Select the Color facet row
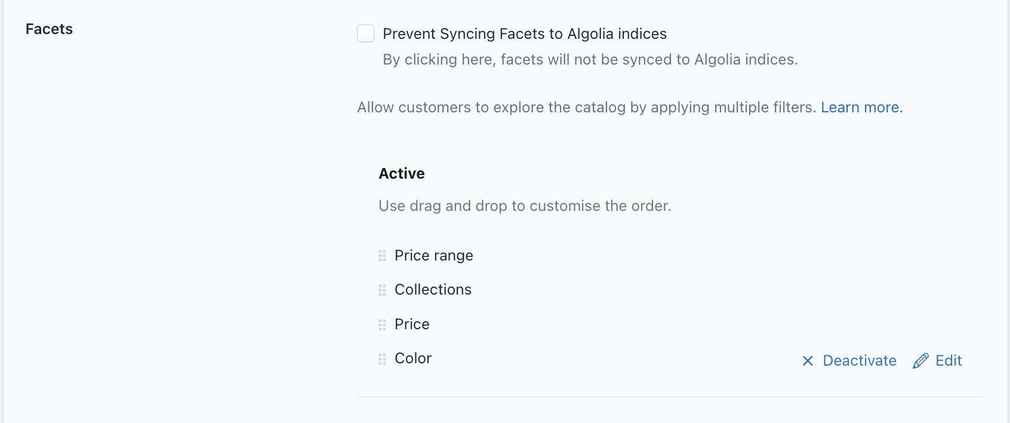The height and width of the screenshot is (423, 1010). [x=671, y=358]
